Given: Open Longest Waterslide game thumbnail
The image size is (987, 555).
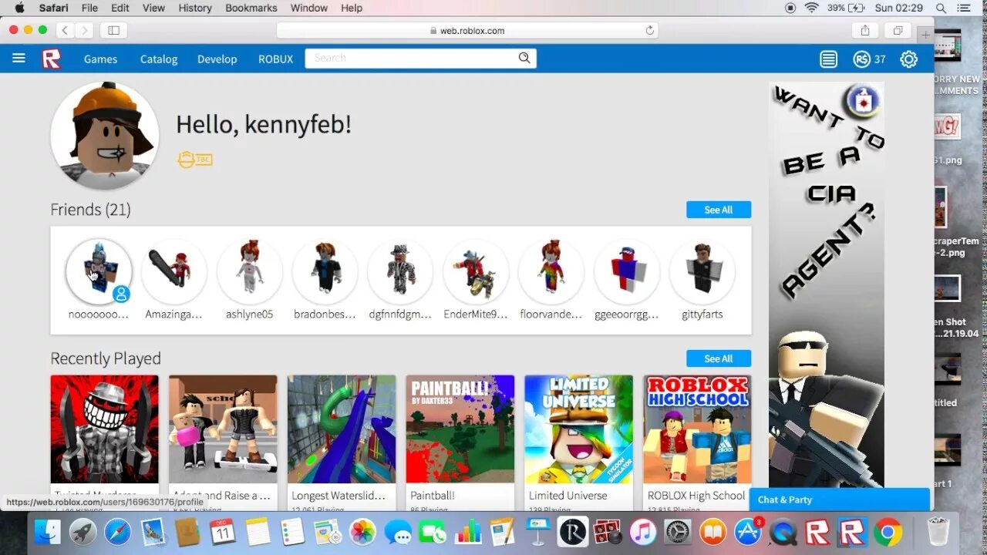Looking at the screenshot, I should [x=342, y=429].
